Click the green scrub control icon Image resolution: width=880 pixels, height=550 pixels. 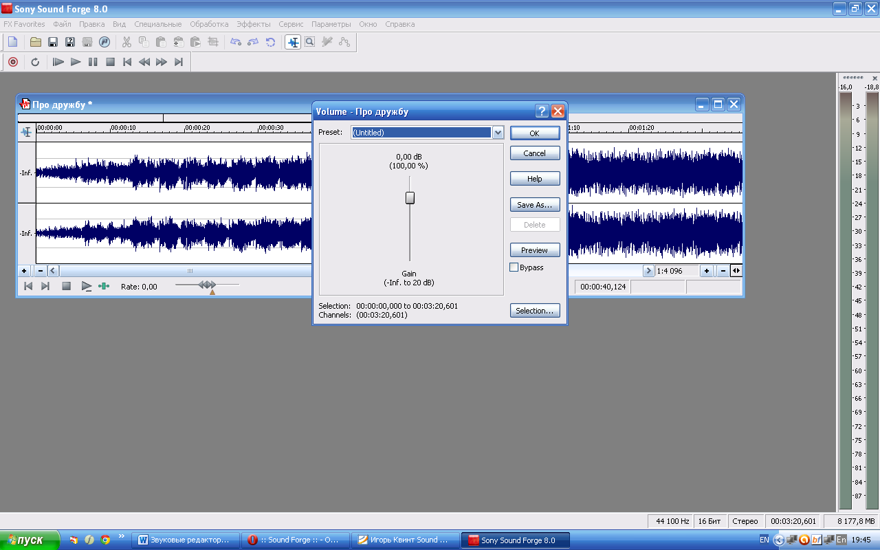(104, 286)
